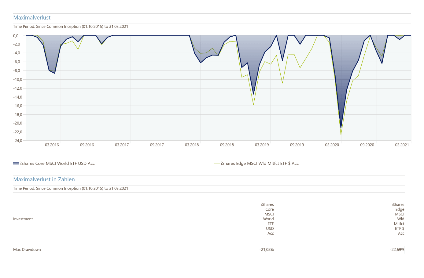Click the 09.2019 x-axis label
424x278 pixels.
click(297, 145)
